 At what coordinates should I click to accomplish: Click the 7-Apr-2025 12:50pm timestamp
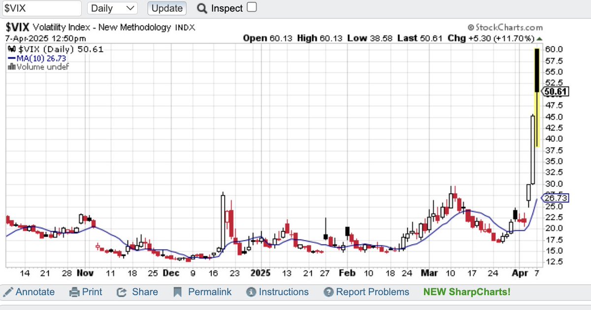point(46,38)
